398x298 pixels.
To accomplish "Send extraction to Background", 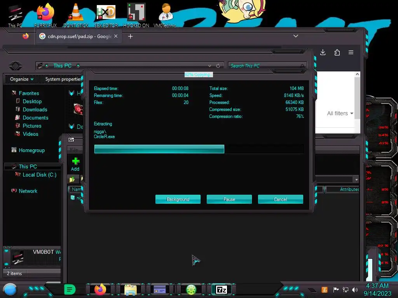I will click(178, 199).
